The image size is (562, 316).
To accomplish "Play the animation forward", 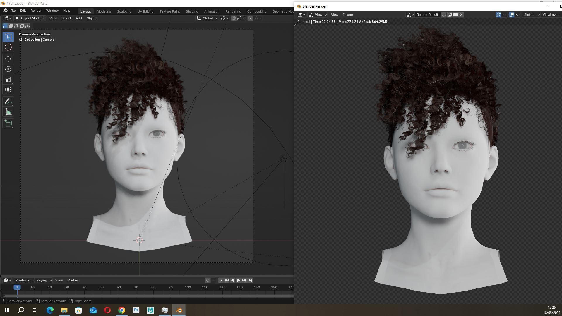I will 238,280.
